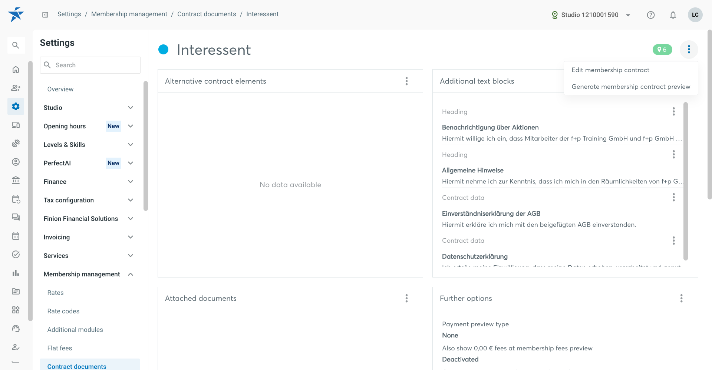Open kebab menu next to Interessent title

(689, 50)
